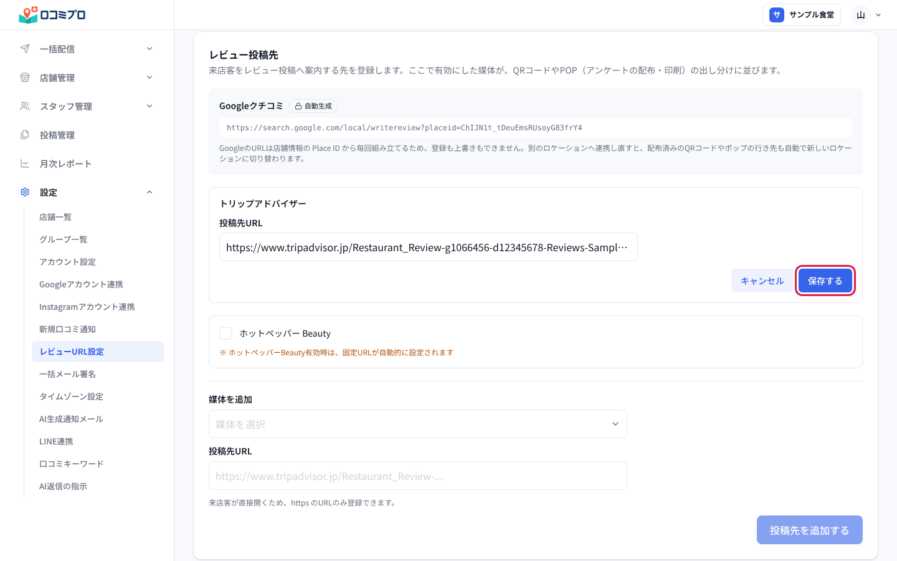Click the 自動生成 badge
Screen dimensions: 897x561
(313, 107)
